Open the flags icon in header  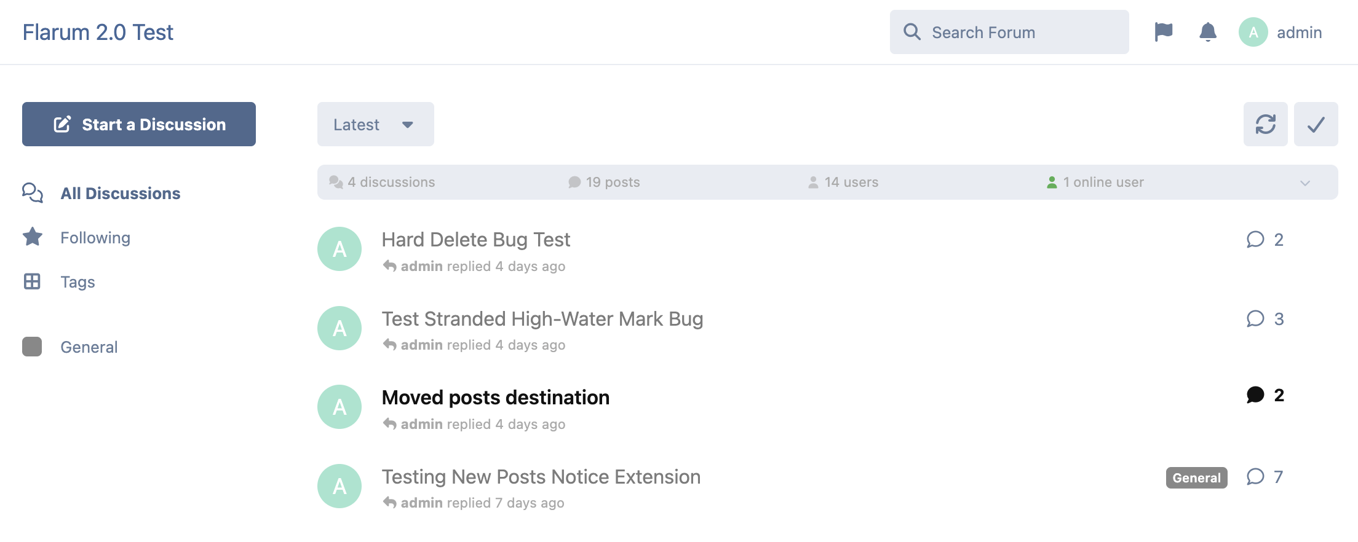(x=1163, y=32)
